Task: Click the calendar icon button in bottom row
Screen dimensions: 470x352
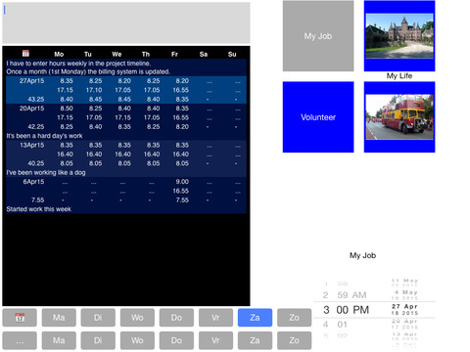Action: tap(20, 318)
